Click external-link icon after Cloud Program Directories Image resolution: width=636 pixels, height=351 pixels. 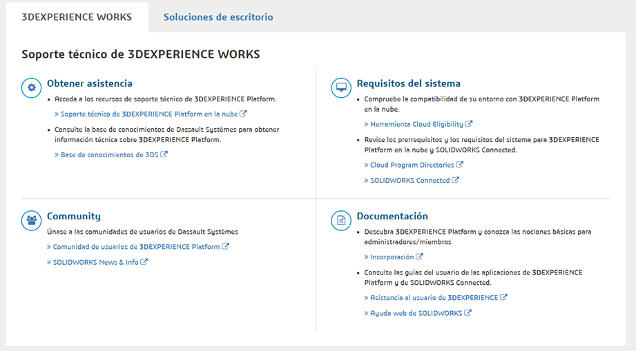(x=459, y=164)
